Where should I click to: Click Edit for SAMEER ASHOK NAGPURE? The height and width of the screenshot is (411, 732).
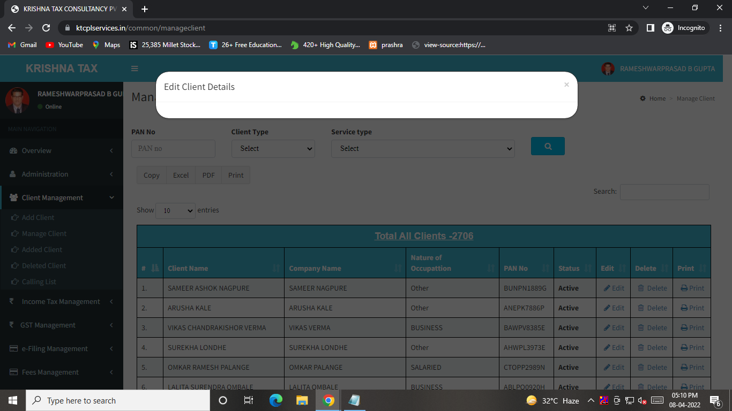(x=614, y=288)
